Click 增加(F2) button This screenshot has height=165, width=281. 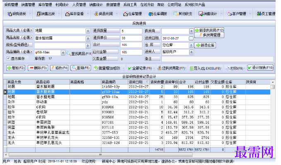pyautogui.click(x=16, y=68)
